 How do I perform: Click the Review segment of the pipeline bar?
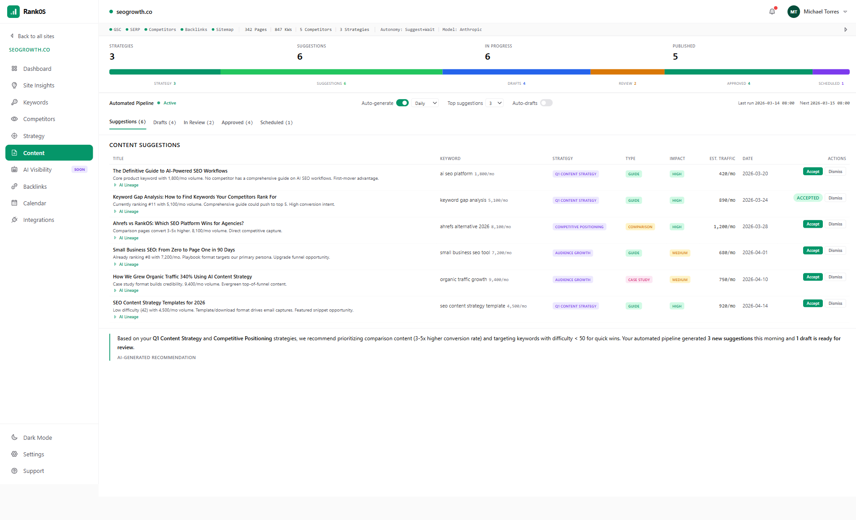pyautogui.click(x=627, y=72)
